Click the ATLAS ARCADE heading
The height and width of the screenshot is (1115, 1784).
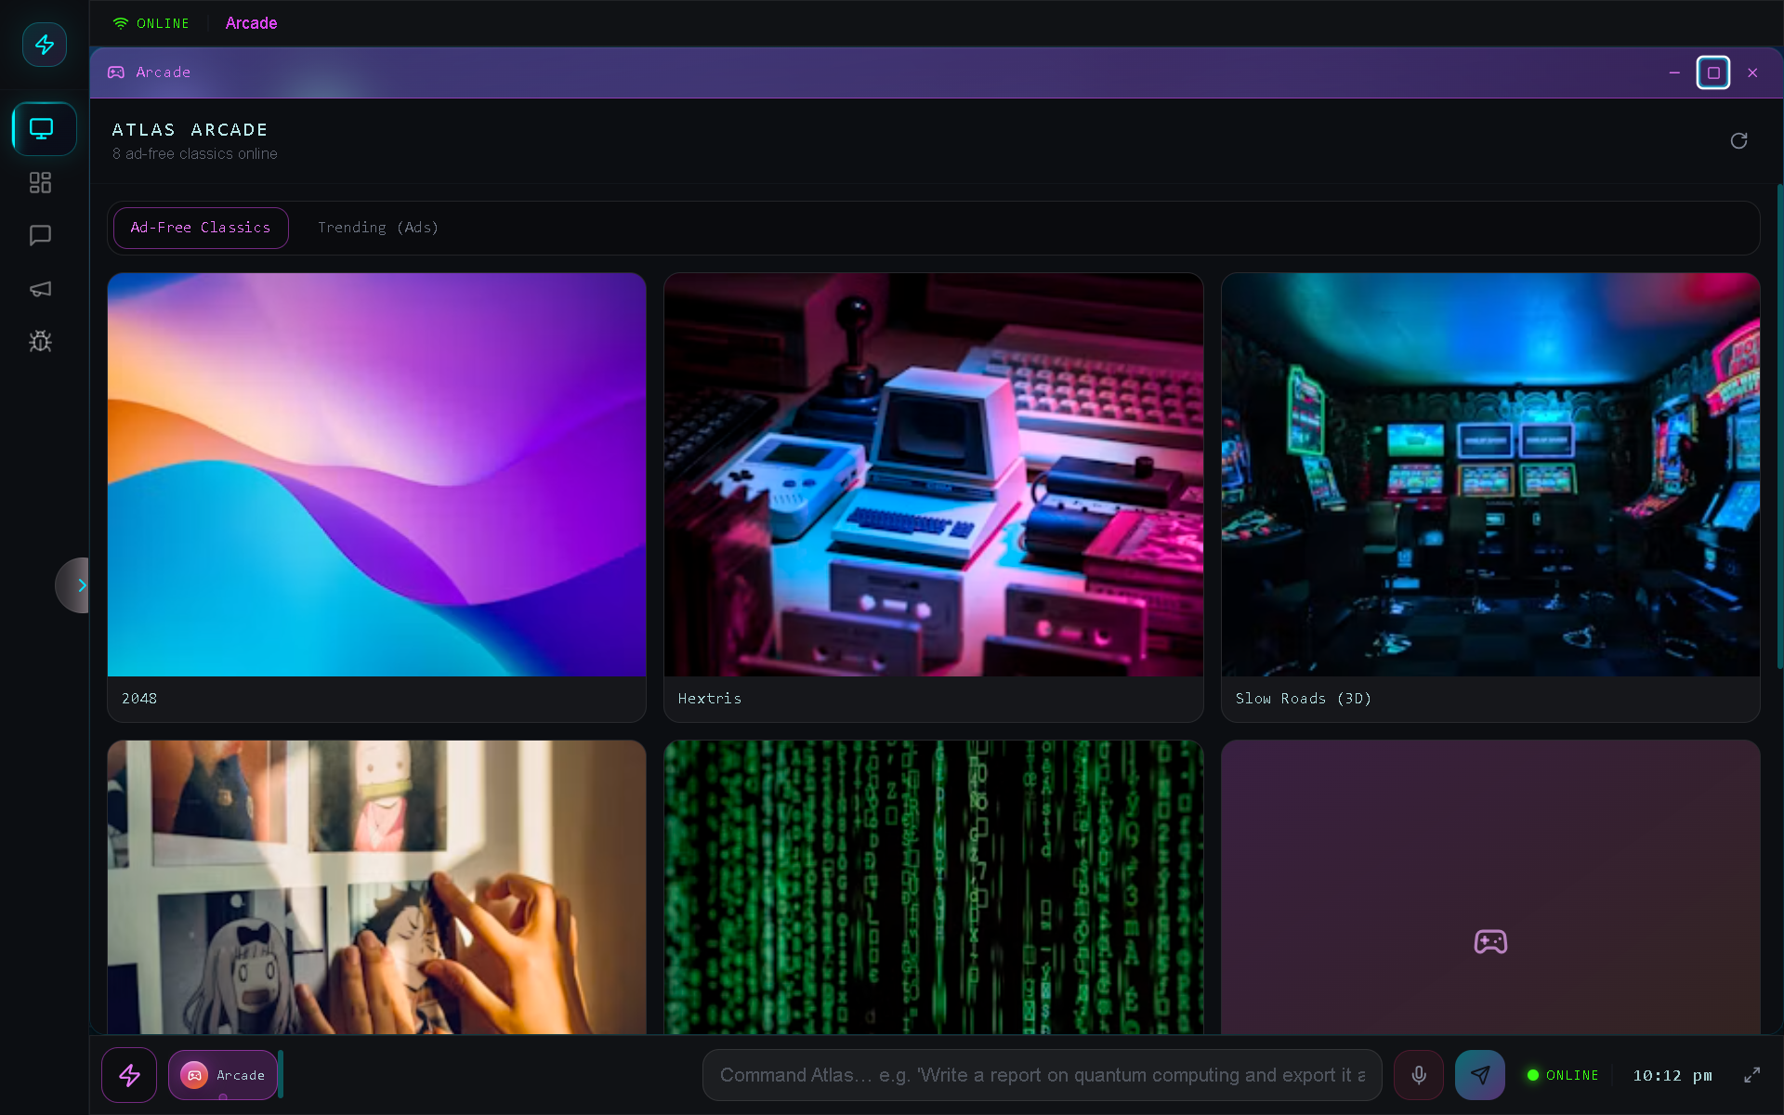[190, 130]
